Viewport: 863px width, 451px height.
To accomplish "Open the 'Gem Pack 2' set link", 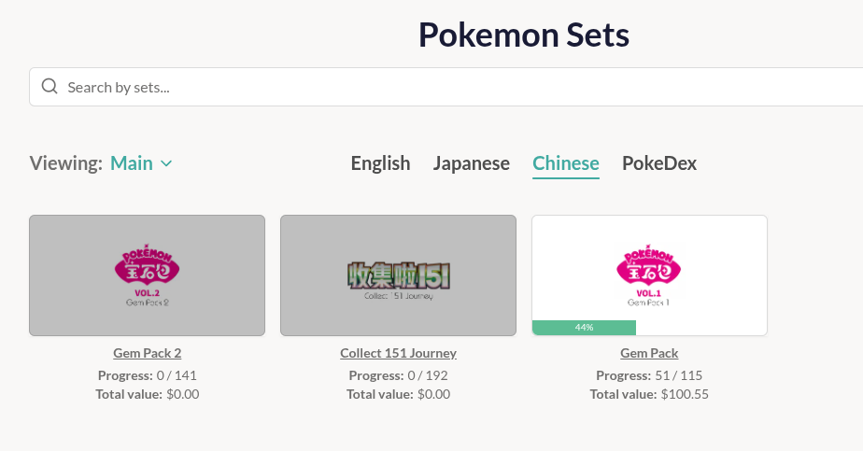I will pos(147,353).
